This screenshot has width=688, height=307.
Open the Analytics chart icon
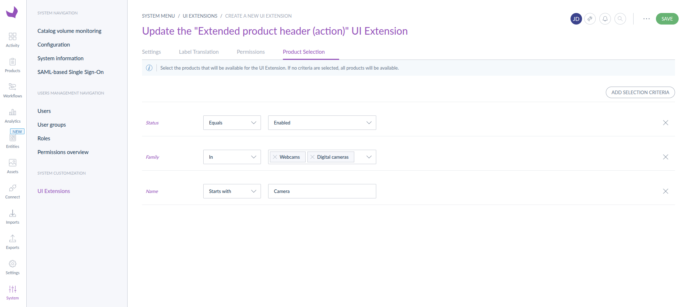coord(13,112)
